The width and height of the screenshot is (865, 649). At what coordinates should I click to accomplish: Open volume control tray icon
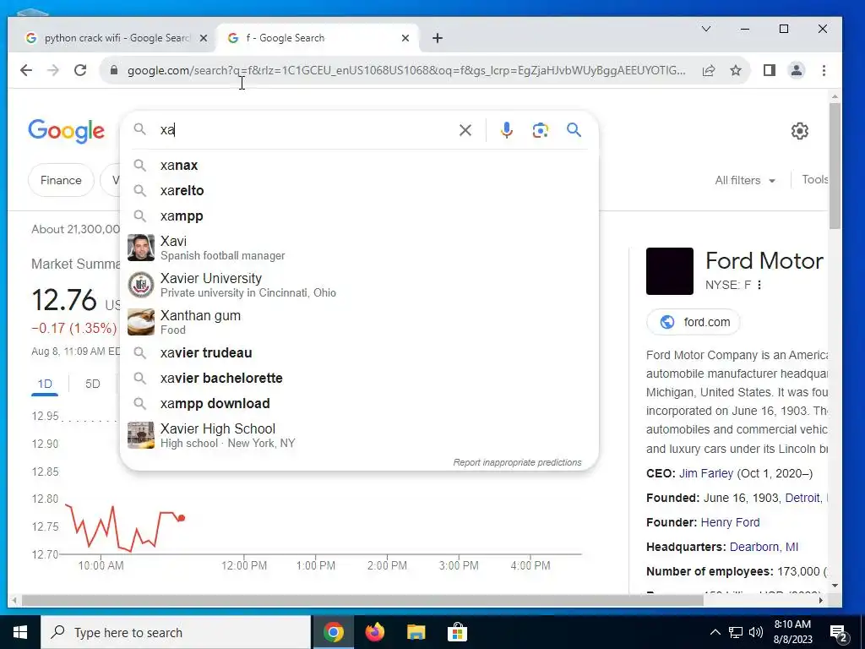pos(756,632)
